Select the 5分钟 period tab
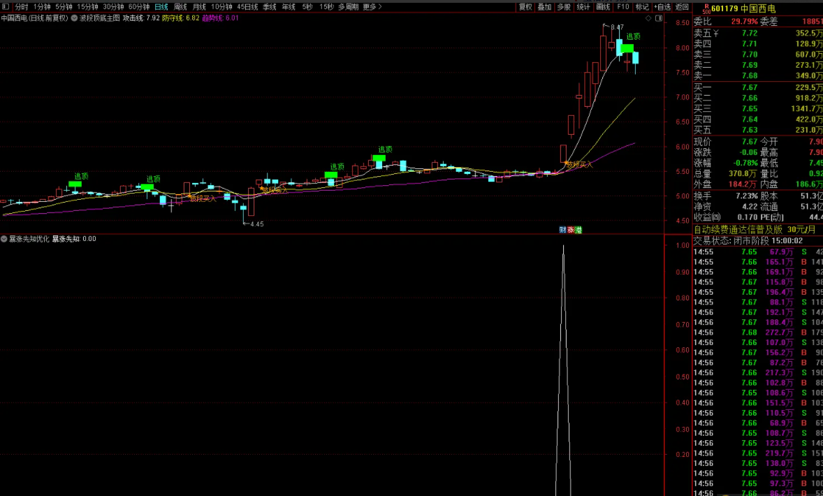Image resolution: width=823 pixels, height=496 pixels. pos(64,7)
